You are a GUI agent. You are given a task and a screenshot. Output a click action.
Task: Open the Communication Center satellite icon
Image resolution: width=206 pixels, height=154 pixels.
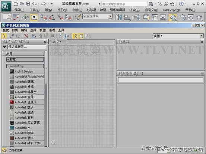(166, 4)
